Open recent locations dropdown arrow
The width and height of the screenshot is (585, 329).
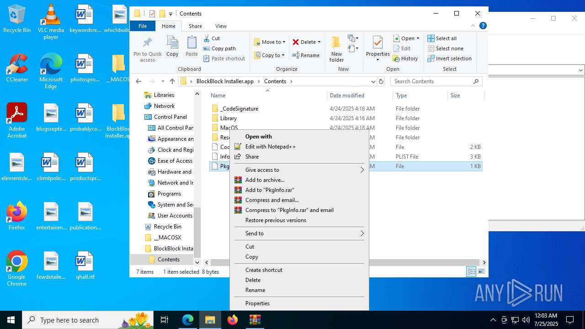[x=163, y=81]
